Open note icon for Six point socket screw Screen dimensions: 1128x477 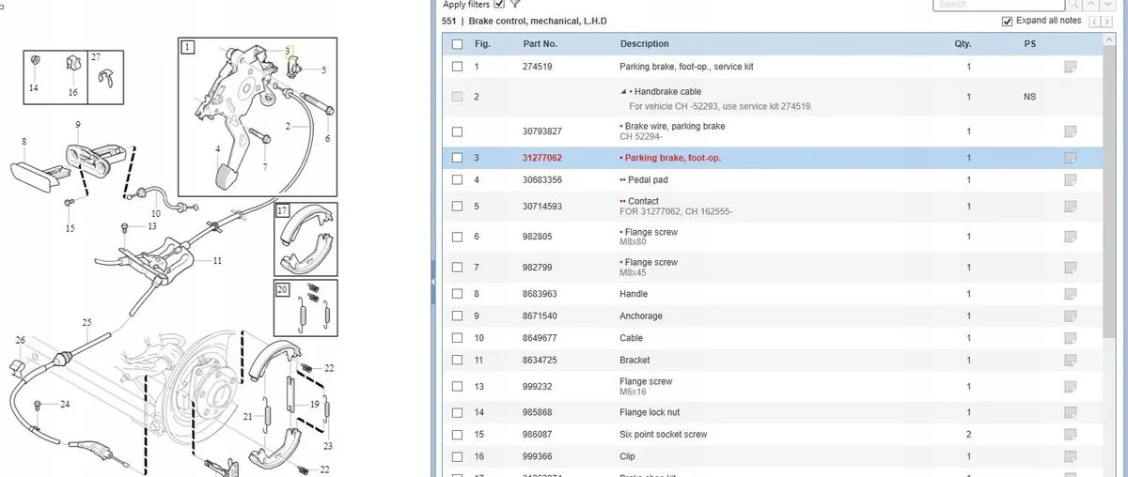pyautogui.click(x=1070, y=435)
